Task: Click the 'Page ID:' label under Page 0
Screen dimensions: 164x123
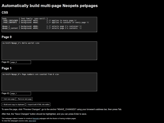Action: coord(5,62)
